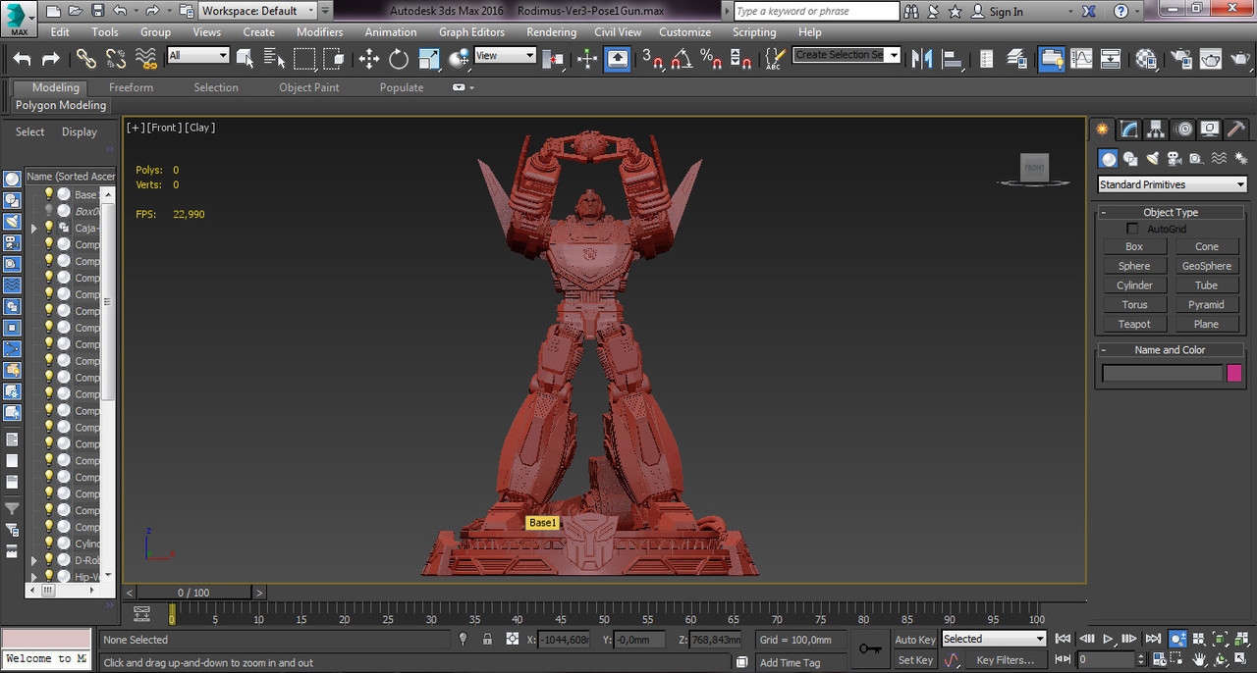Select the Lights category icon

point(1152,159)
